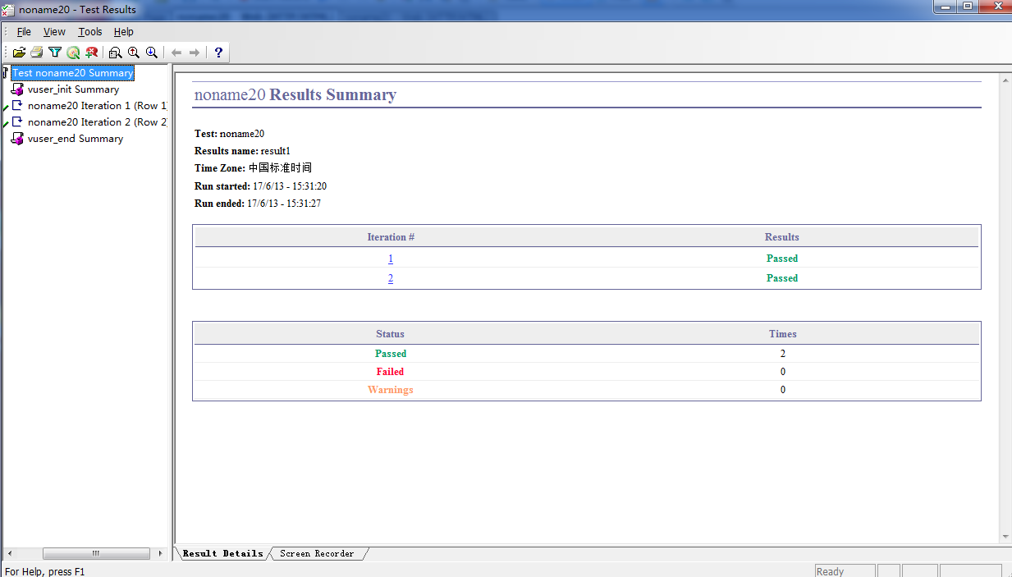1012x577 pixels.
Task: Open Help via the question mark icon
Action: [x=218, y=53]
